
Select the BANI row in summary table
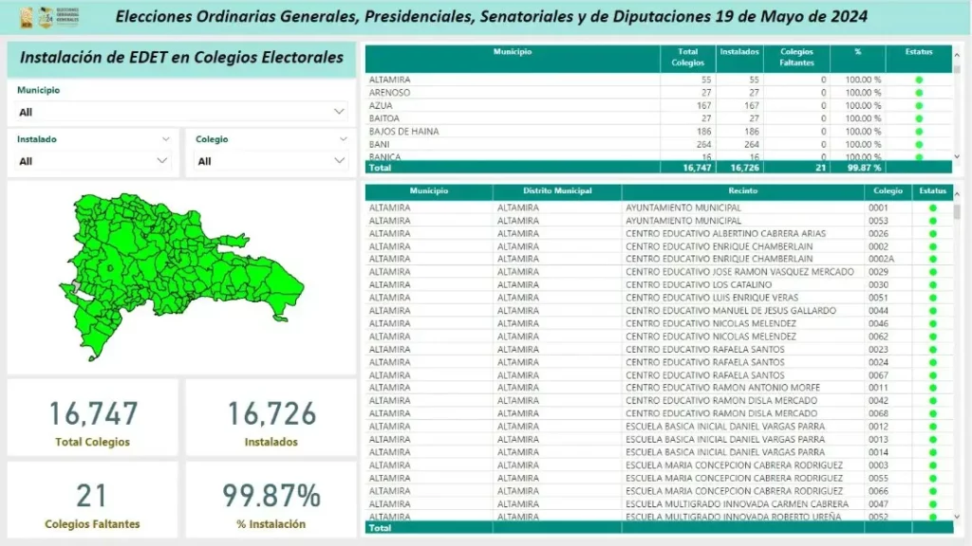[513, 144]
